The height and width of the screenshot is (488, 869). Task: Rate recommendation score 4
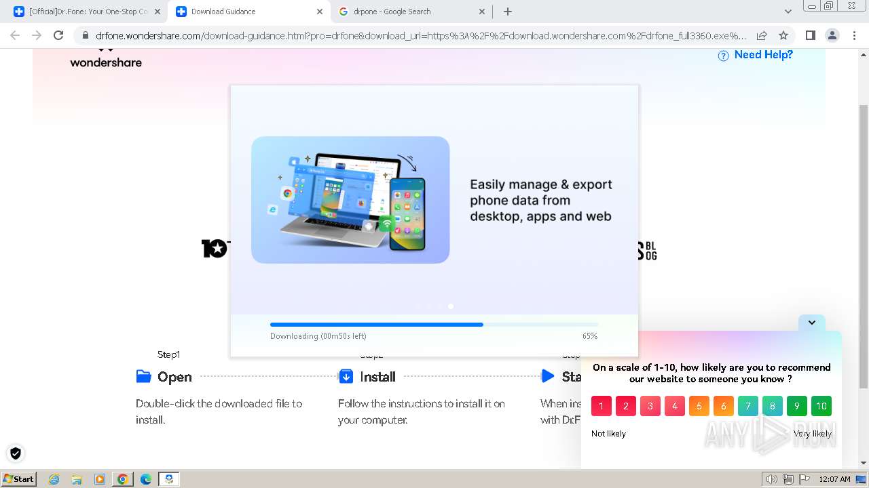tap(675, 406)
